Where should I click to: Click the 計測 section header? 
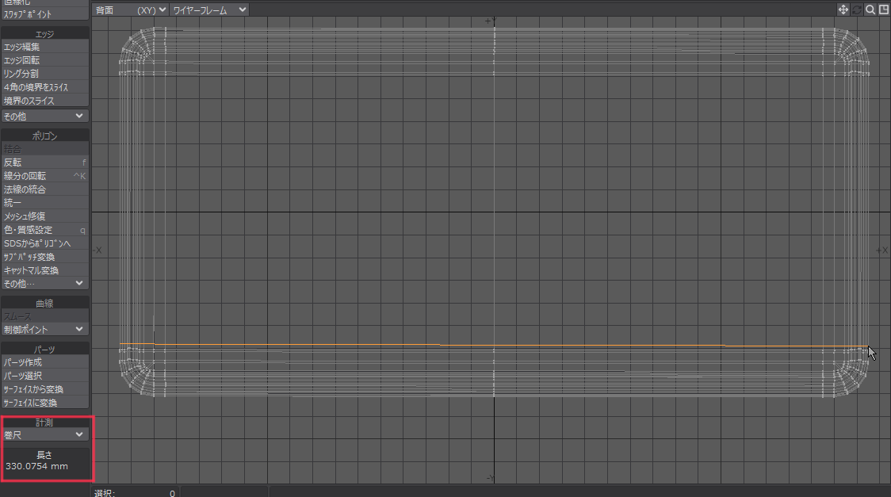tap(45, 422)
